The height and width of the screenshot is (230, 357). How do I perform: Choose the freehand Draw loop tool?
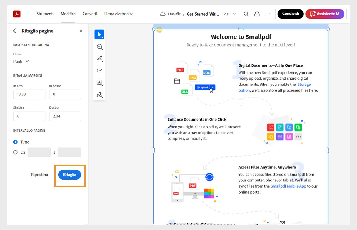pyautogui.click(x=99, y=70)
